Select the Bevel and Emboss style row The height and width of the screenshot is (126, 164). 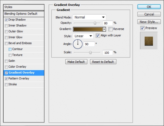pos(24,43)
